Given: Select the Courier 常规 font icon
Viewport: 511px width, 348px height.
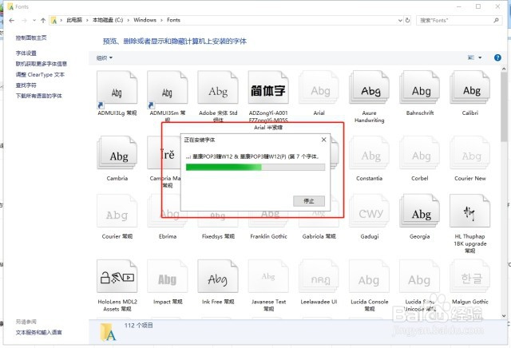Looking at the screenshot, I should 117,212.
